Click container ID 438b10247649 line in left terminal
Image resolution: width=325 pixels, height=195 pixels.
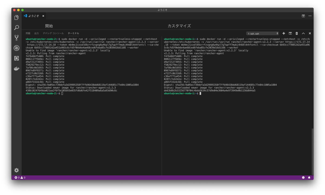pyautogui.click(x=71, y=91)
